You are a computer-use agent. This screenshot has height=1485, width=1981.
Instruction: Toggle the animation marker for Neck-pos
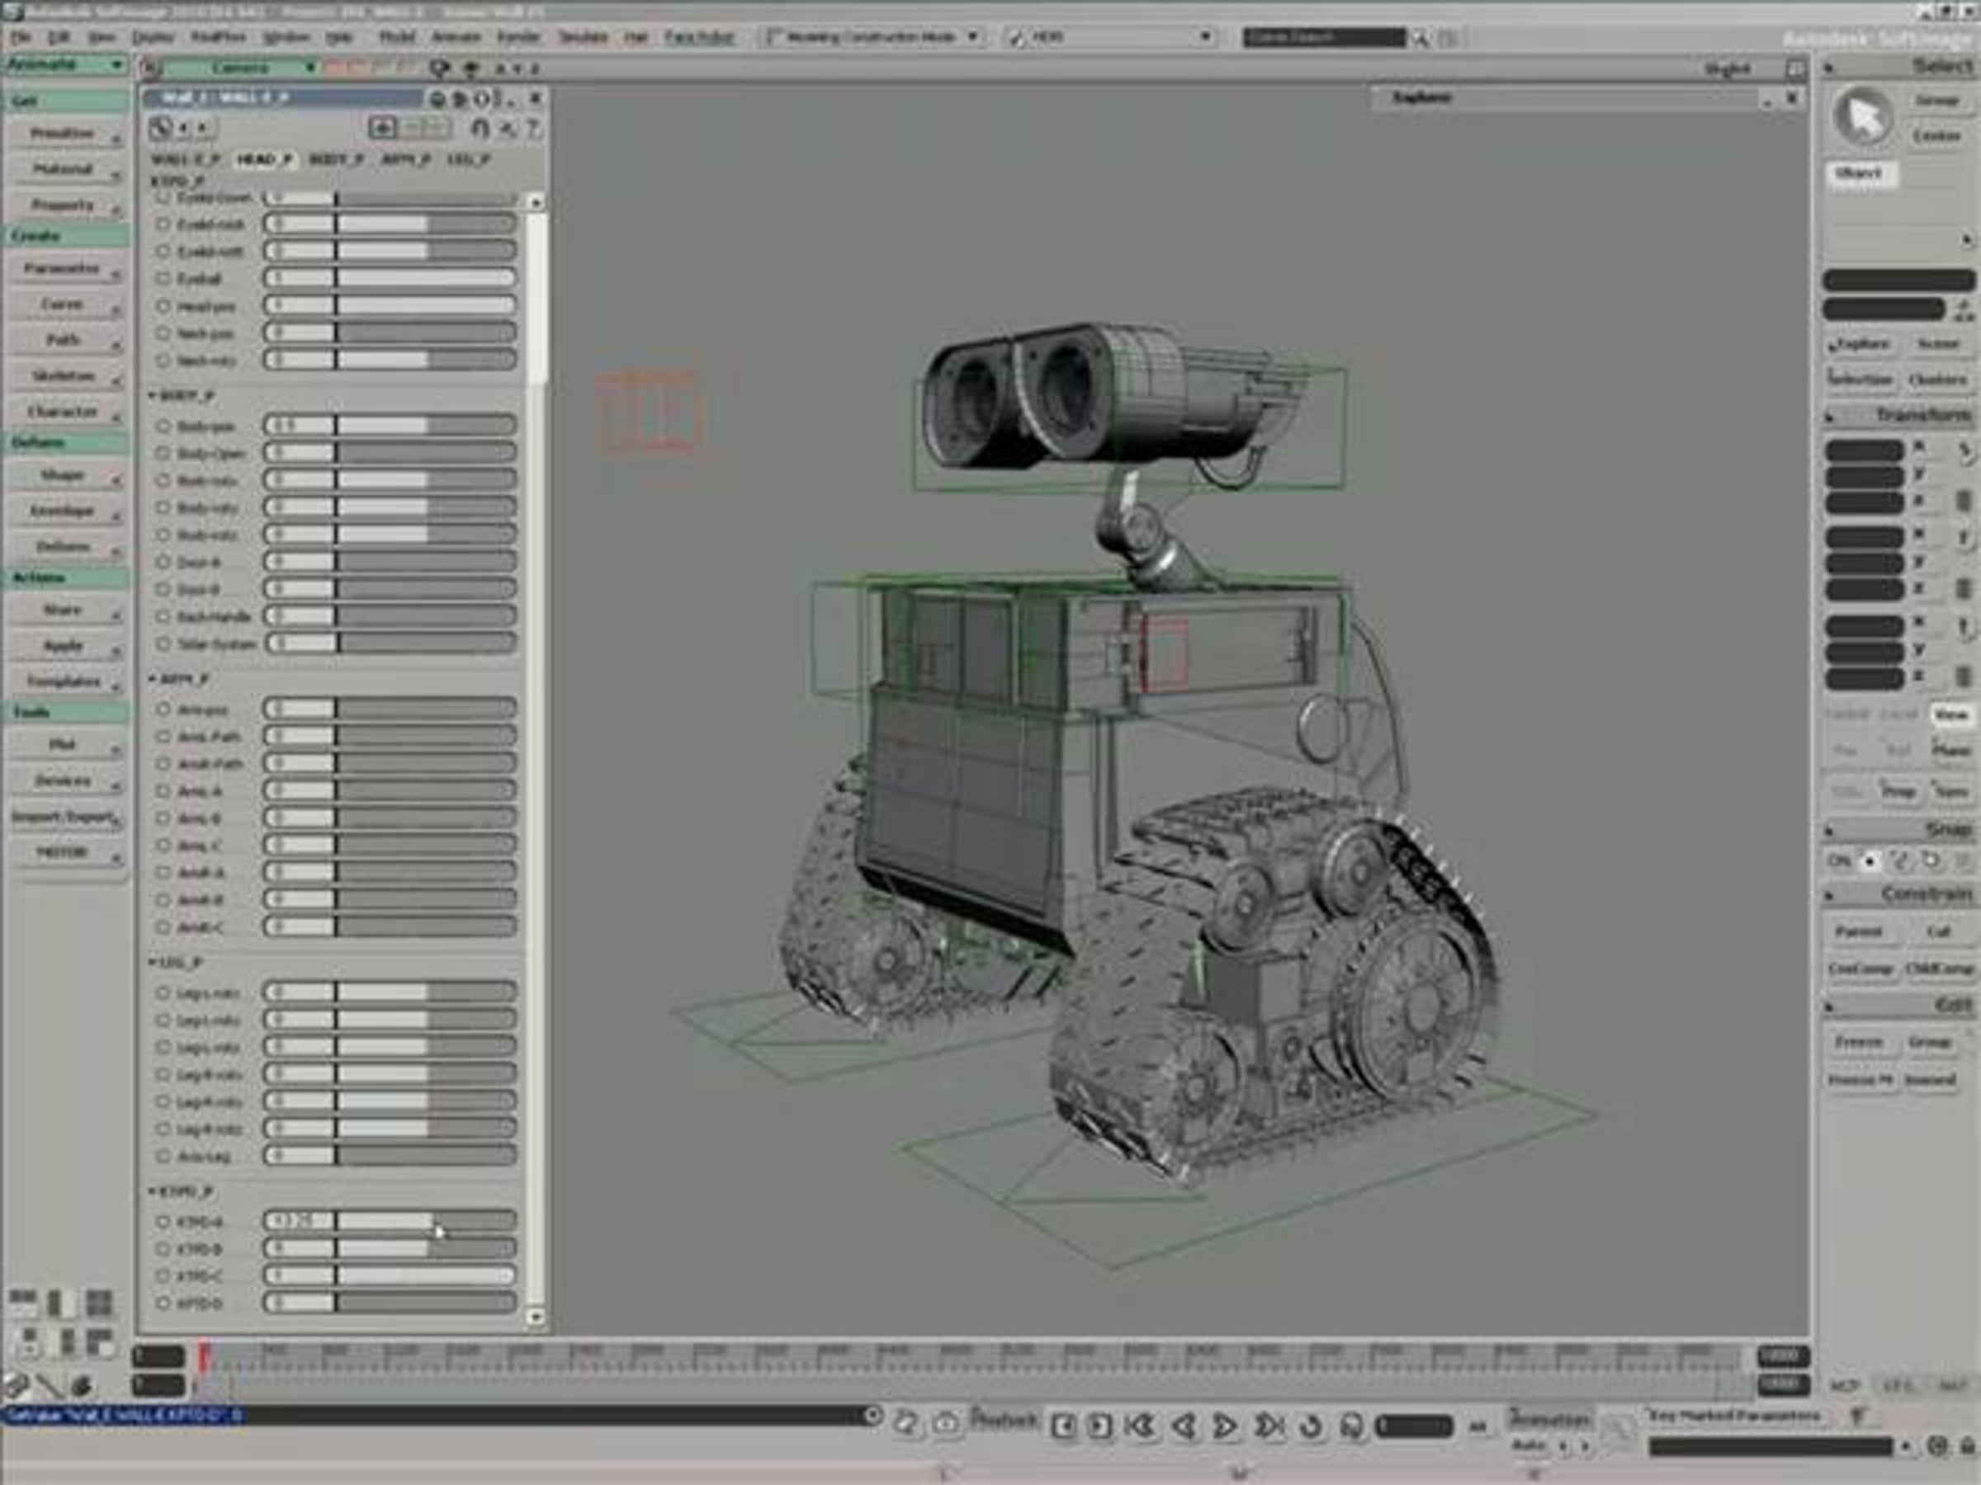point(163,333)
